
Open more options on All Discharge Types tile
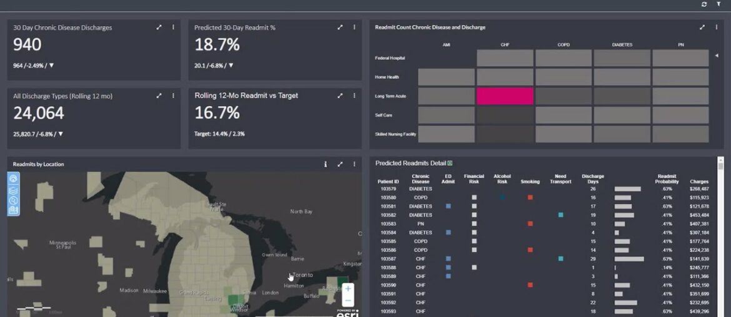(173, 96)
